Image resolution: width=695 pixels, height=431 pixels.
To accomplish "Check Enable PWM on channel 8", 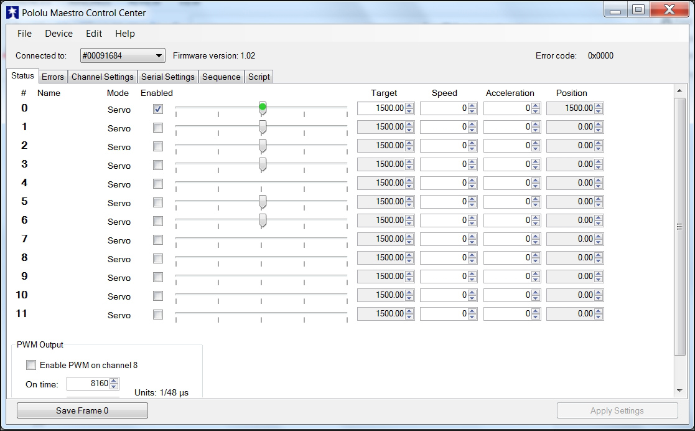I will pos(31,365).
